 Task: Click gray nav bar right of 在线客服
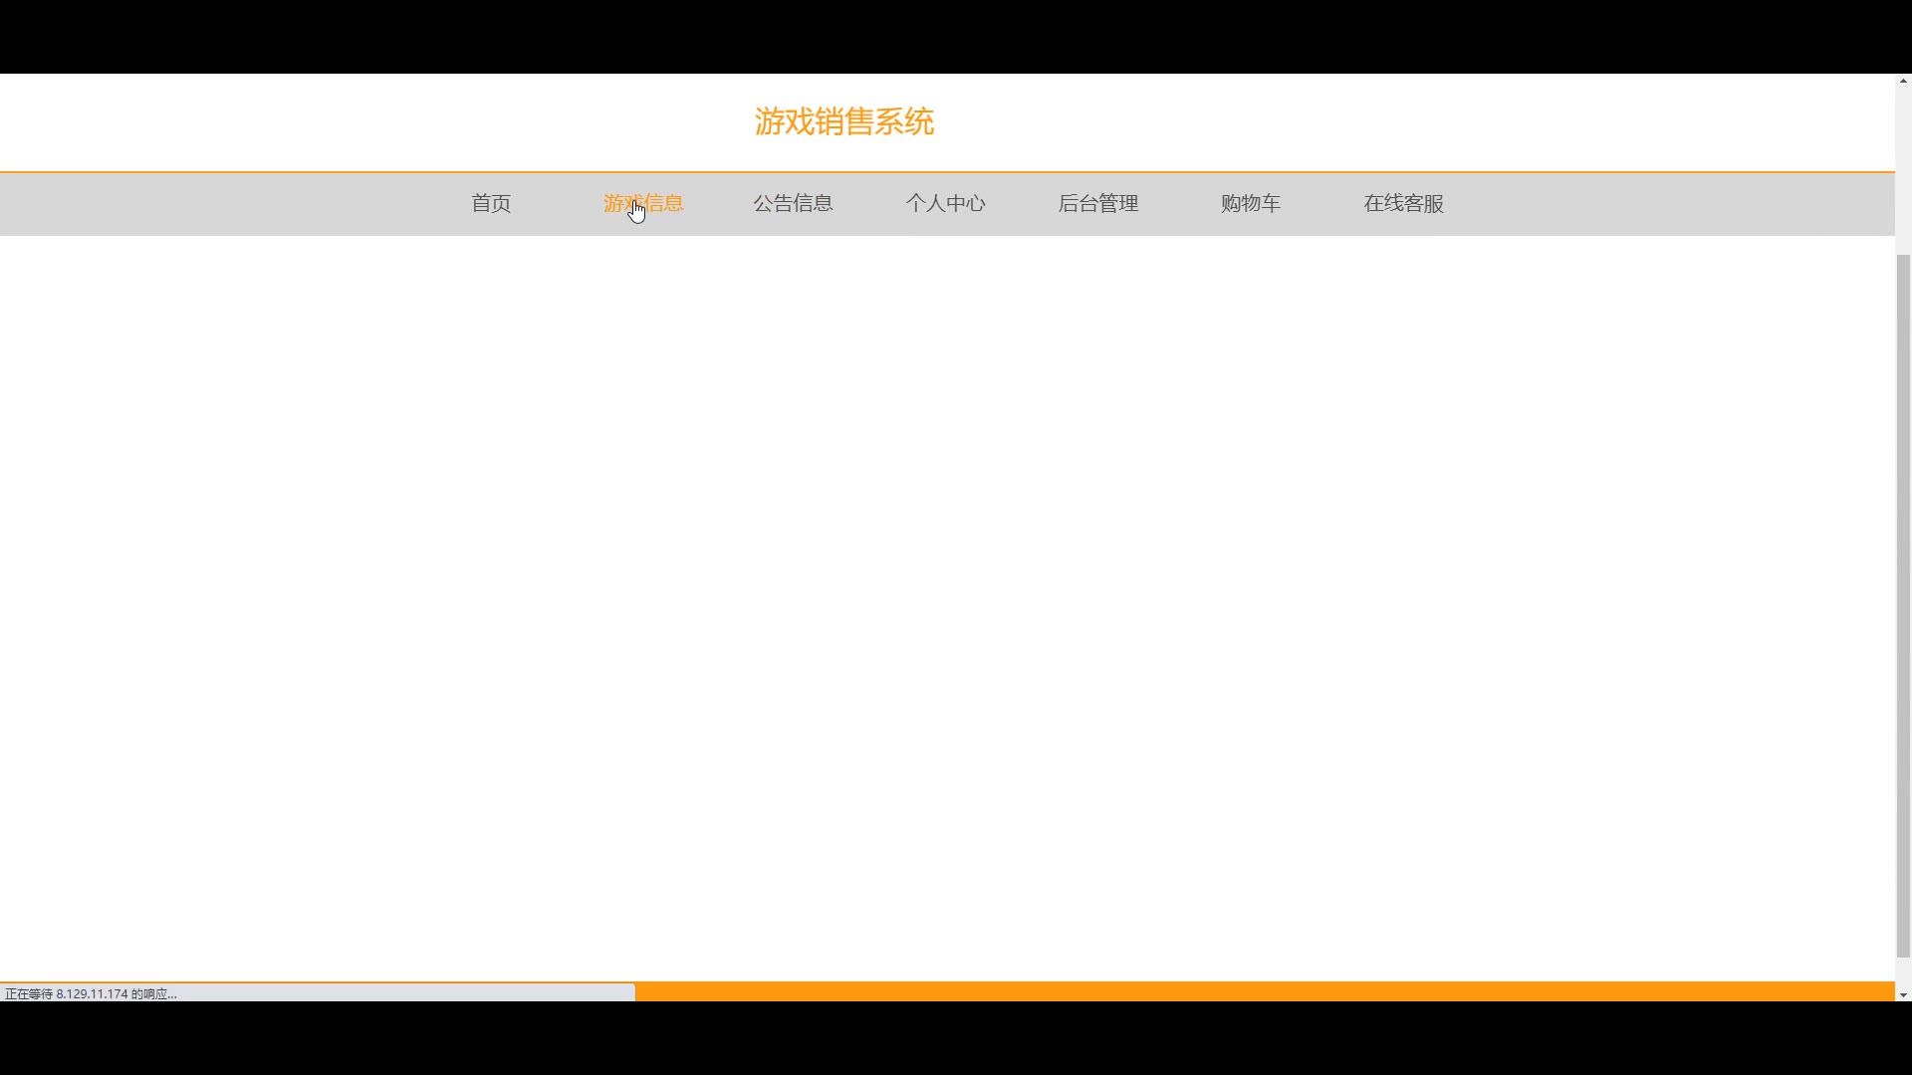(1673, 204)
